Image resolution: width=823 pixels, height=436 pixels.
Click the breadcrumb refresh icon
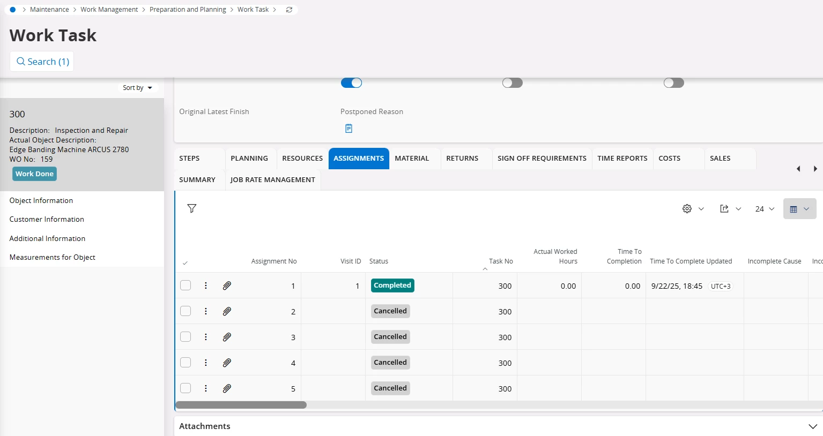pyautogui.click(x=289, y=10)
